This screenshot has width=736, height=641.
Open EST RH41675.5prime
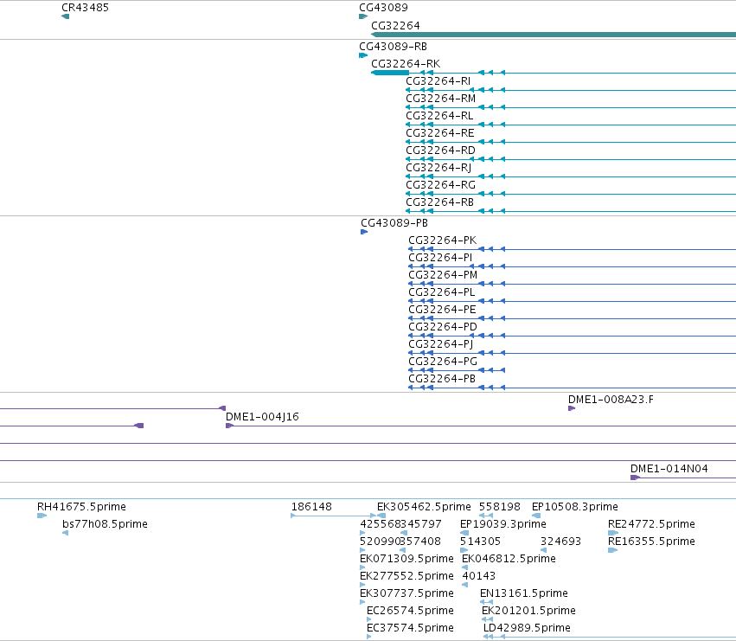81,507
